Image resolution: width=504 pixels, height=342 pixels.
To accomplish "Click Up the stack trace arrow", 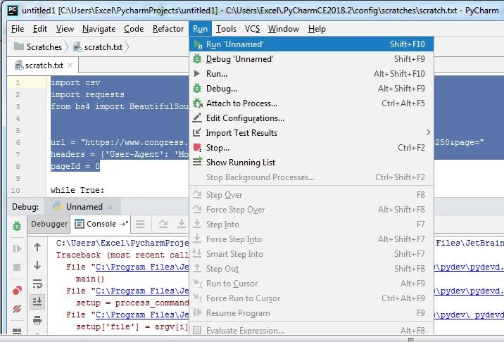I will coord(37,247).
